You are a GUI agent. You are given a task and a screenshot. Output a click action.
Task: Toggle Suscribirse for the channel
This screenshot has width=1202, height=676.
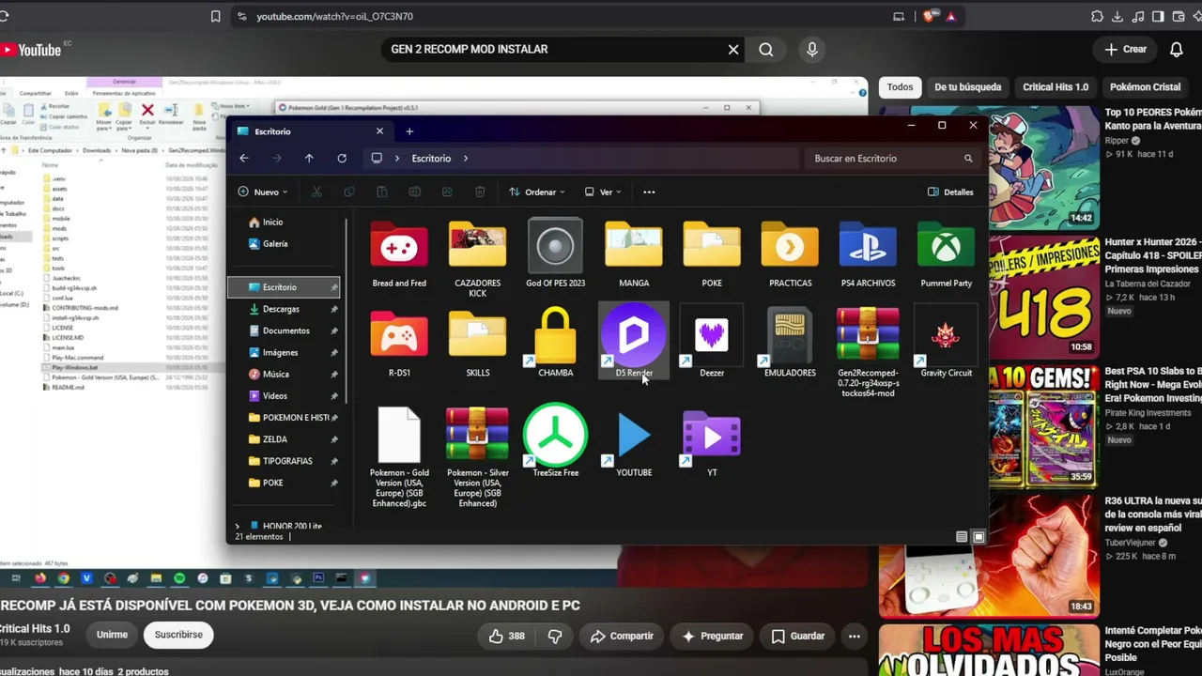coord(178,635)
